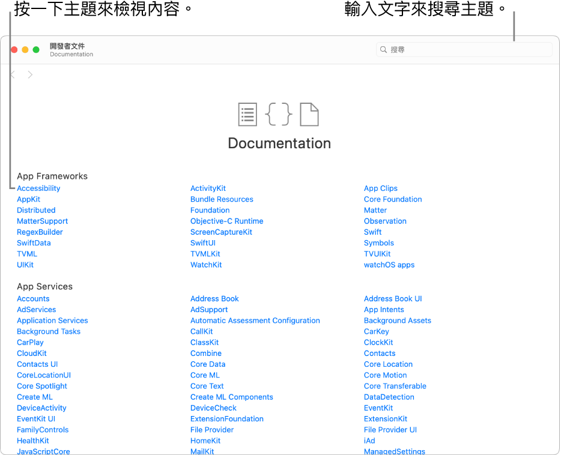This screenshot has width=561, height=455.
Task: Select the Background Assets link
Action: [x=397, y=321]
